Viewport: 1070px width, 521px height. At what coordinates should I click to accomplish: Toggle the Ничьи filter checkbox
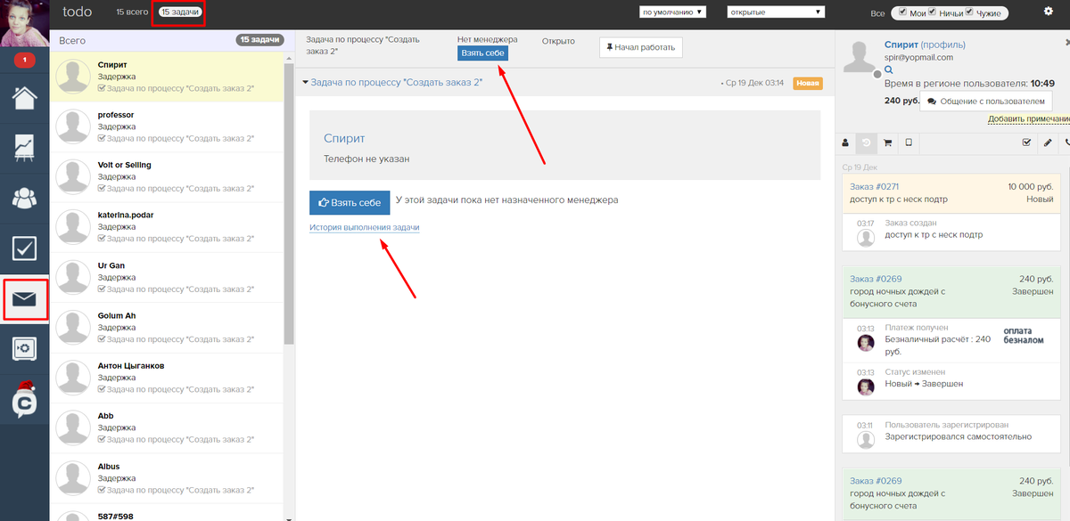click(x=933, y=12)
